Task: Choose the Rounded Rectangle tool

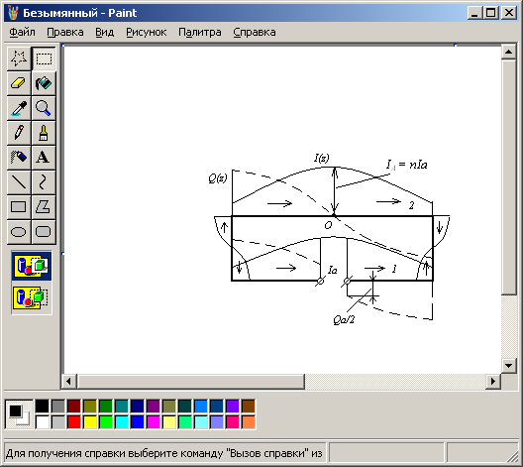Action: [x=44, y=231]
